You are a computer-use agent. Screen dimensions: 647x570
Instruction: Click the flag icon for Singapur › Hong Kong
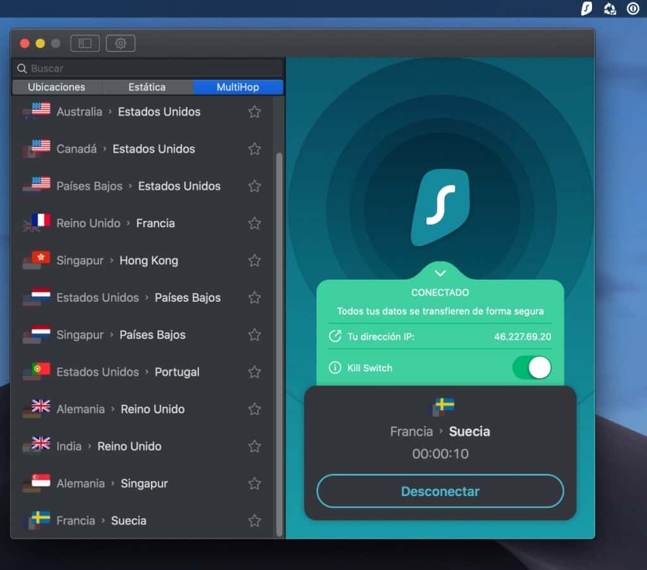37,260
